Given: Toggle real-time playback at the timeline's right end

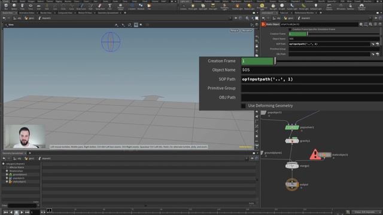Looking at the screenshot, I should click(348, 212).
